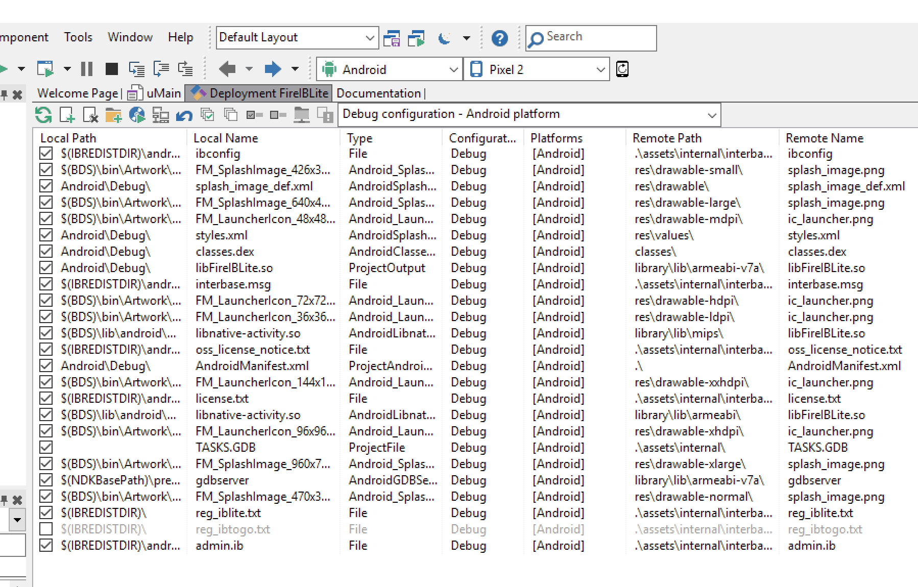Delete selected files from deployment
Image resolution: width=918 pixels, height=587 pixels.
pos(90,115)
